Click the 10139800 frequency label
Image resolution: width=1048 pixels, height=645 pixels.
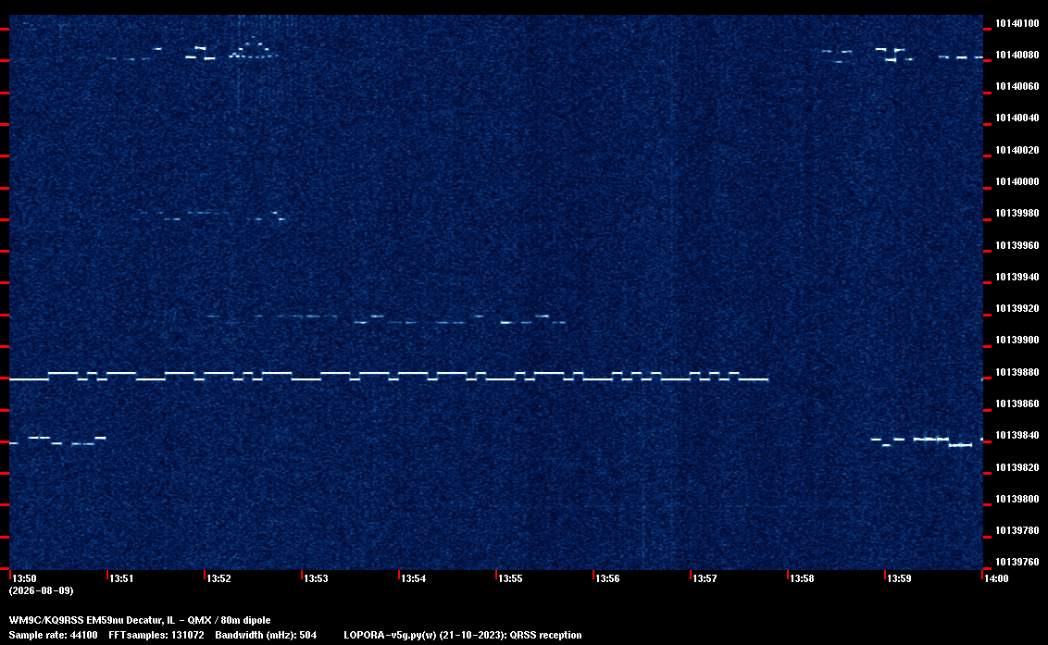(x=1017, y=499)
